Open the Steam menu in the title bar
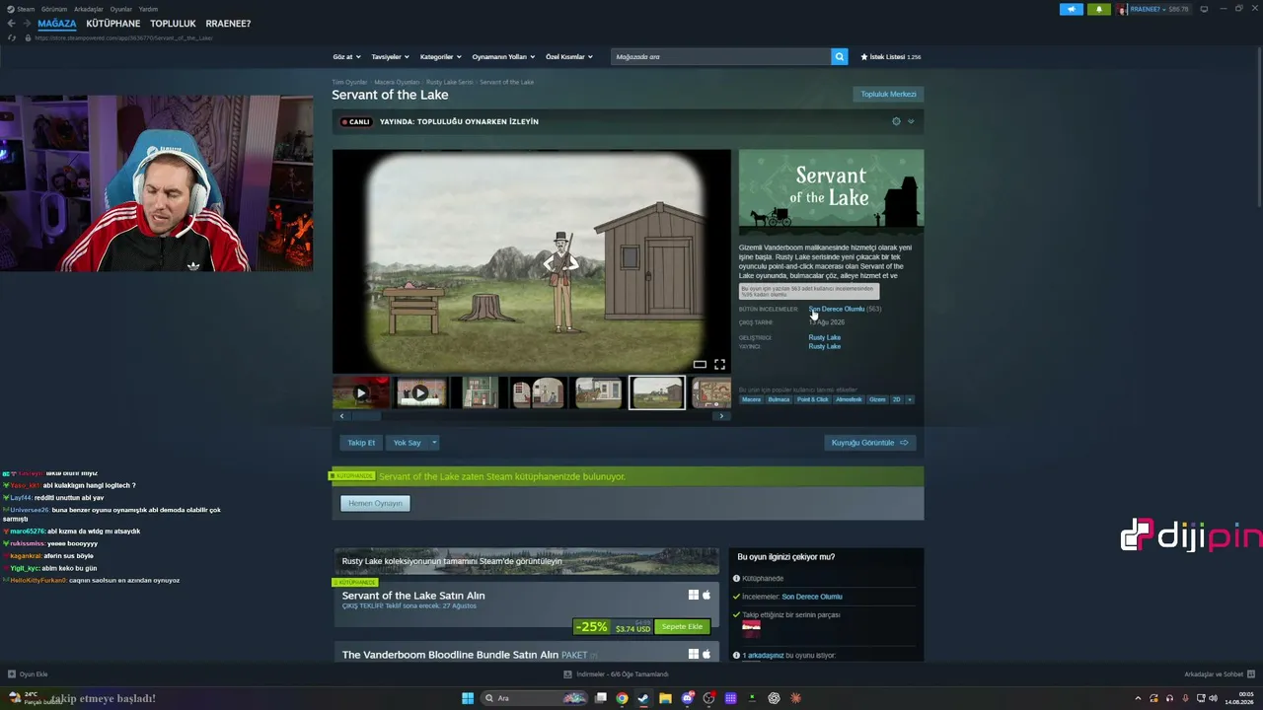Viewport: 1263px width, 710px height. [21, 9]
